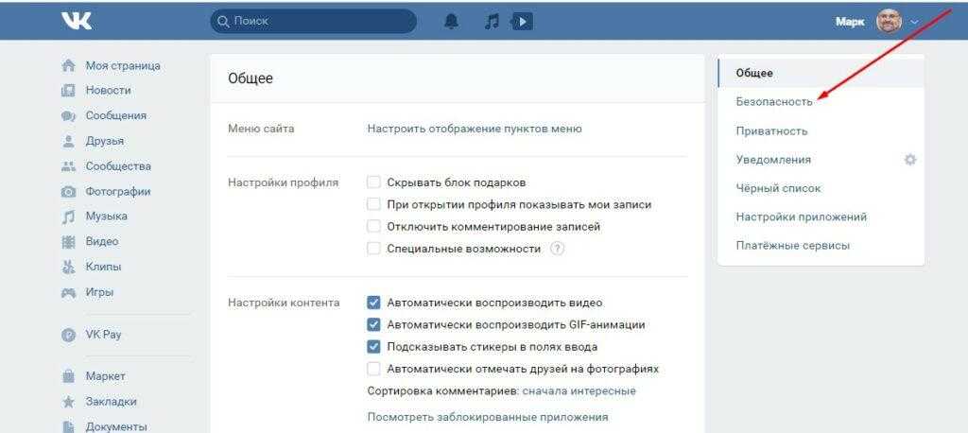Enable Скрывать блок подарков checkbox
The height and width of the screenshot is (433, 968).
(x=373, y=182)
